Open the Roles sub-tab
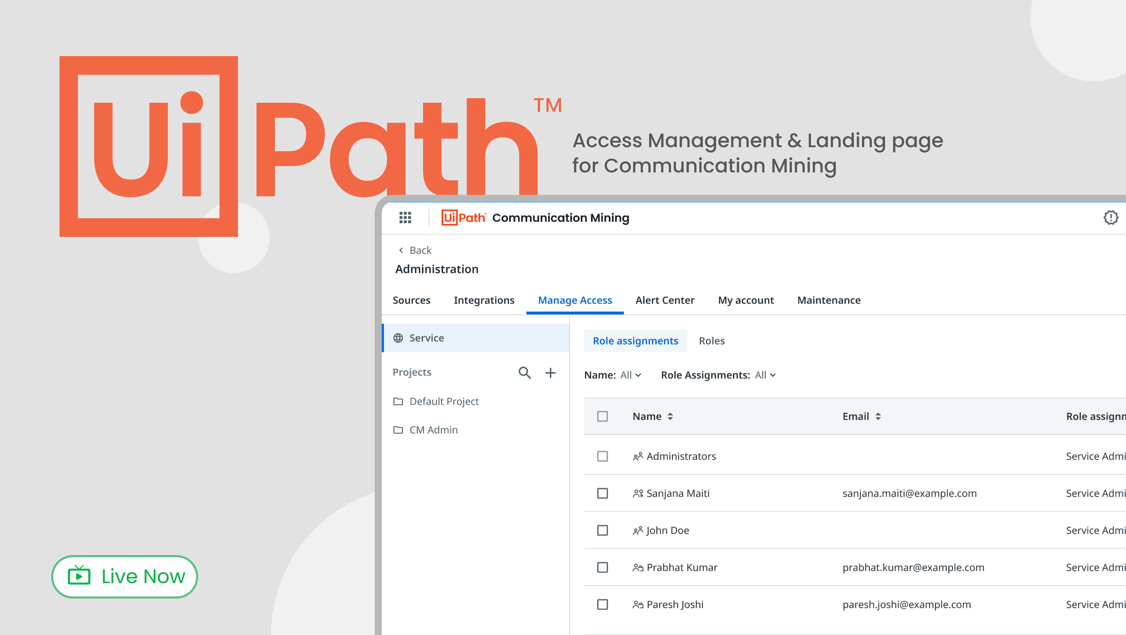Viewport: 1126px width, 635px height. [711, 341]
